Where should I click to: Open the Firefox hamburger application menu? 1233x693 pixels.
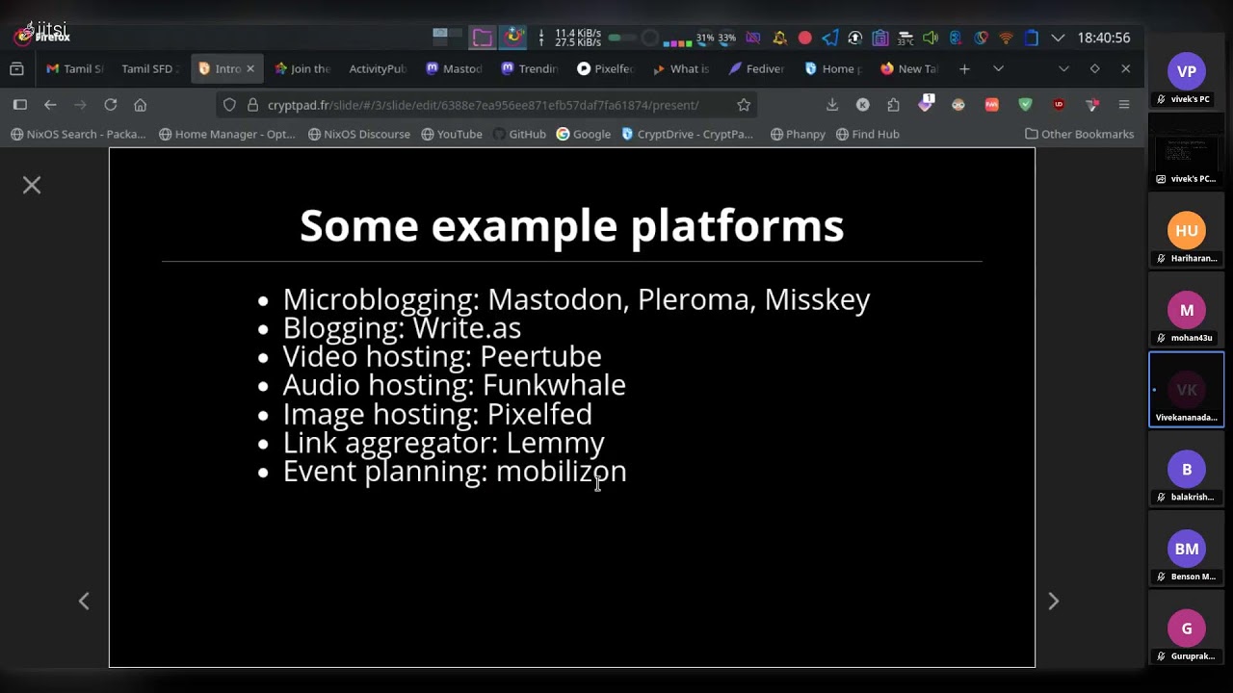pyautogui.click(x=1123, y=105)
